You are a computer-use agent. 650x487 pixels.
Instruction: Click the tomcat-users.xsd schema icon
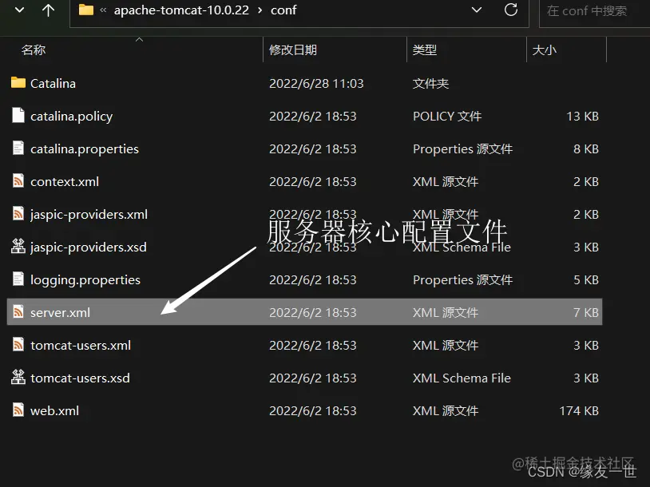18,378
